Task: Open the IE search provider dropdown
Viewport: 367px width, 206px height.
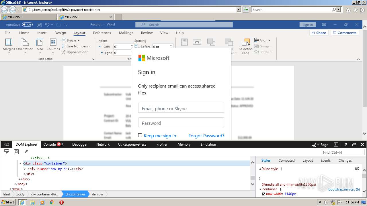Action: [339, 9]
